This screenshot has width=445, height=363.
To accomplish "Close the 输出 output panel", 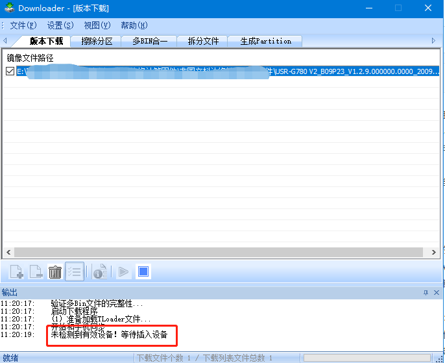I will [436, 292].
